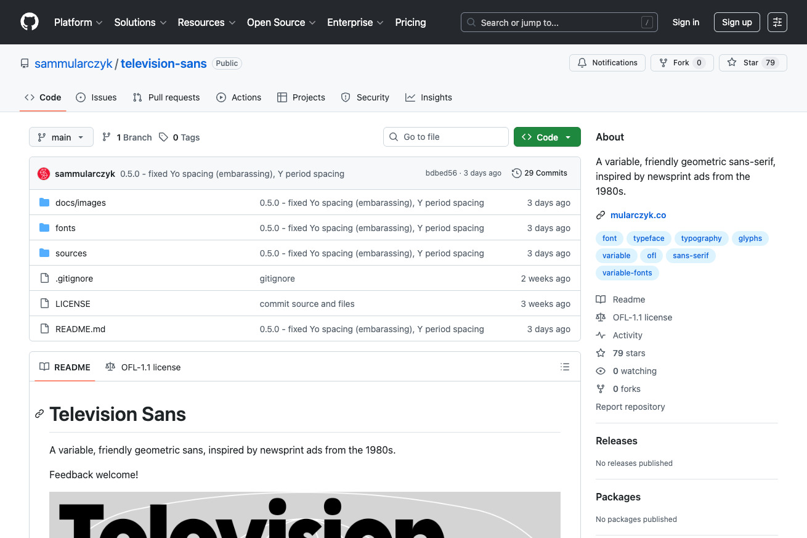Switch to the Issues tab
Screen dimensions: 807x538
[96, 97]
